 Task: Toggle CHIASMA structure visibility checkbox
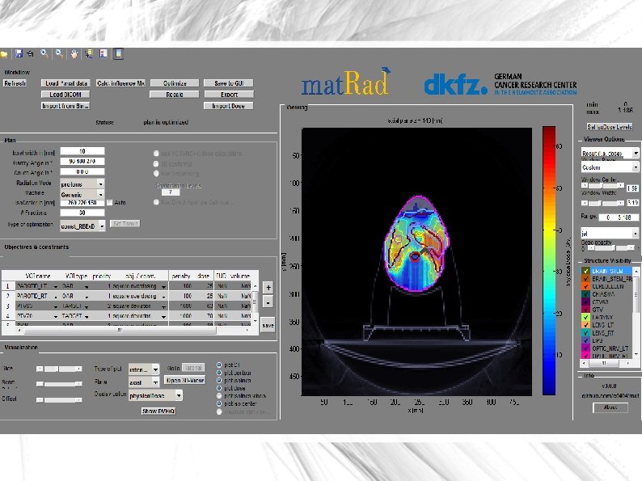[x=586, y=294]
